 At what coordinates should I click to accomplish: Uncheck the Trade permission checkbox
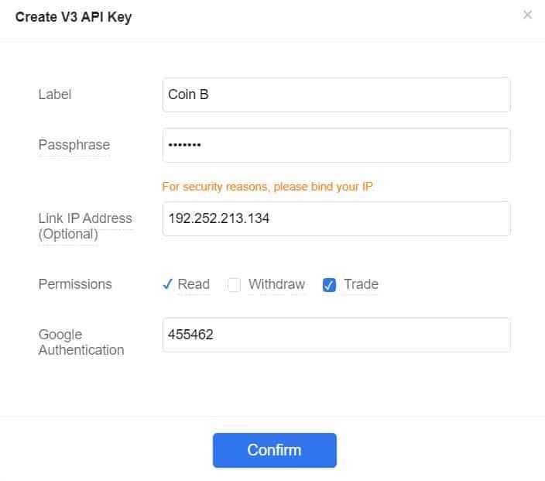click(x=329, y=285)
